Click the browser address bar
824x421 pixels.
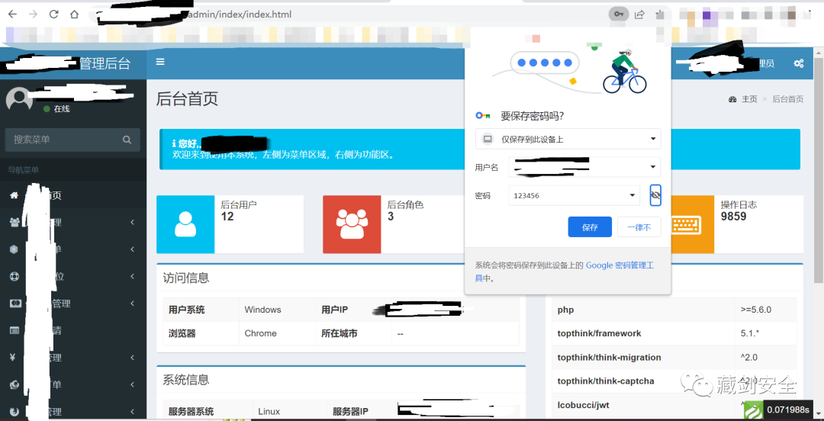(x=347, y=14)
